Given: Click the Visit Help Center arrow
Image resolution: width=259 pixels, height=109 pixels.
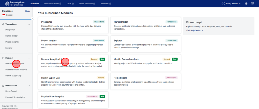Looking at the screenshot, I should click(202, 30).
